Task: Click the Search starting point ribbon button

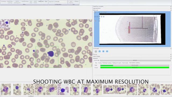Action: pos(17,2)
